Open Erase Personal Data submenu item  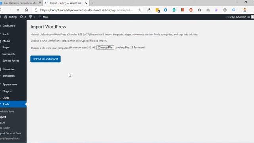[10, 139]
